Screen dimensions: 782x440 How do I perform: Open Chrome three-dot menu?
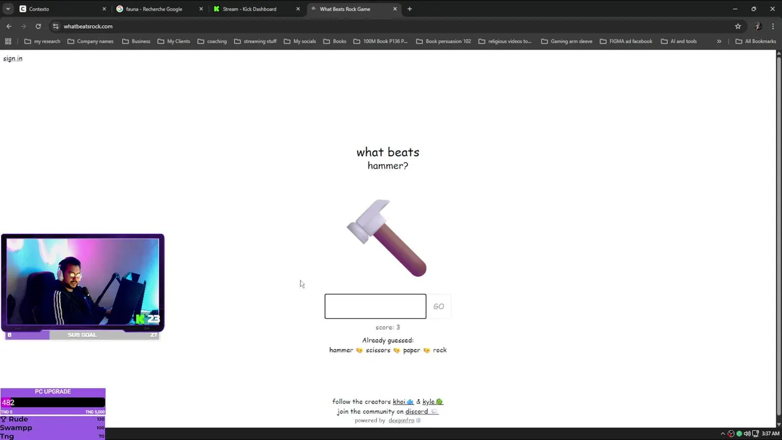click(773, 26)
